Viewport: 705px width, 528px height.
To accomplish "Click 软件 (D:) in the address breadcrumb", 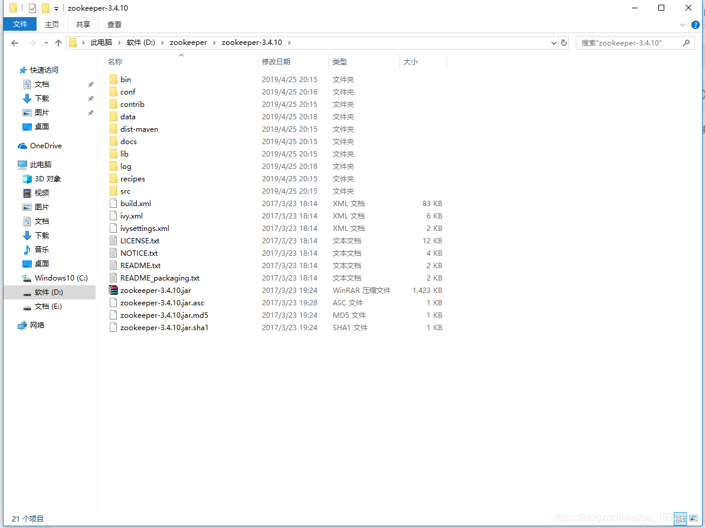I will click(x=141, y=43).
